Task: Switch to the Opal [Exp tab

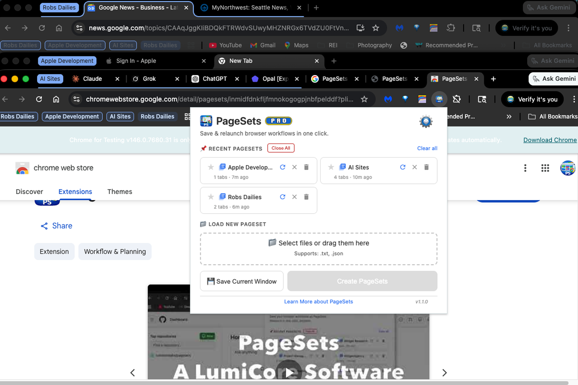Action: click(x=275, y=79)
